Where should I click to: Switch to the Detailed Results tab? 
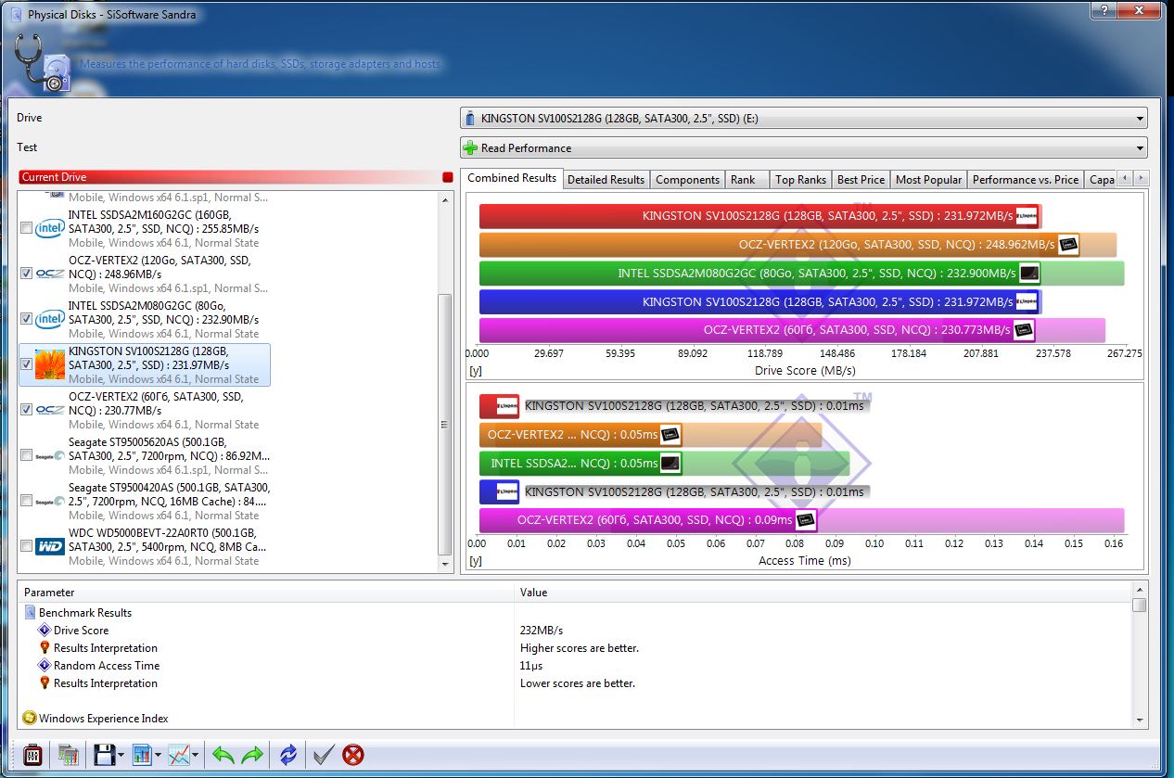(x=606, y=180)
